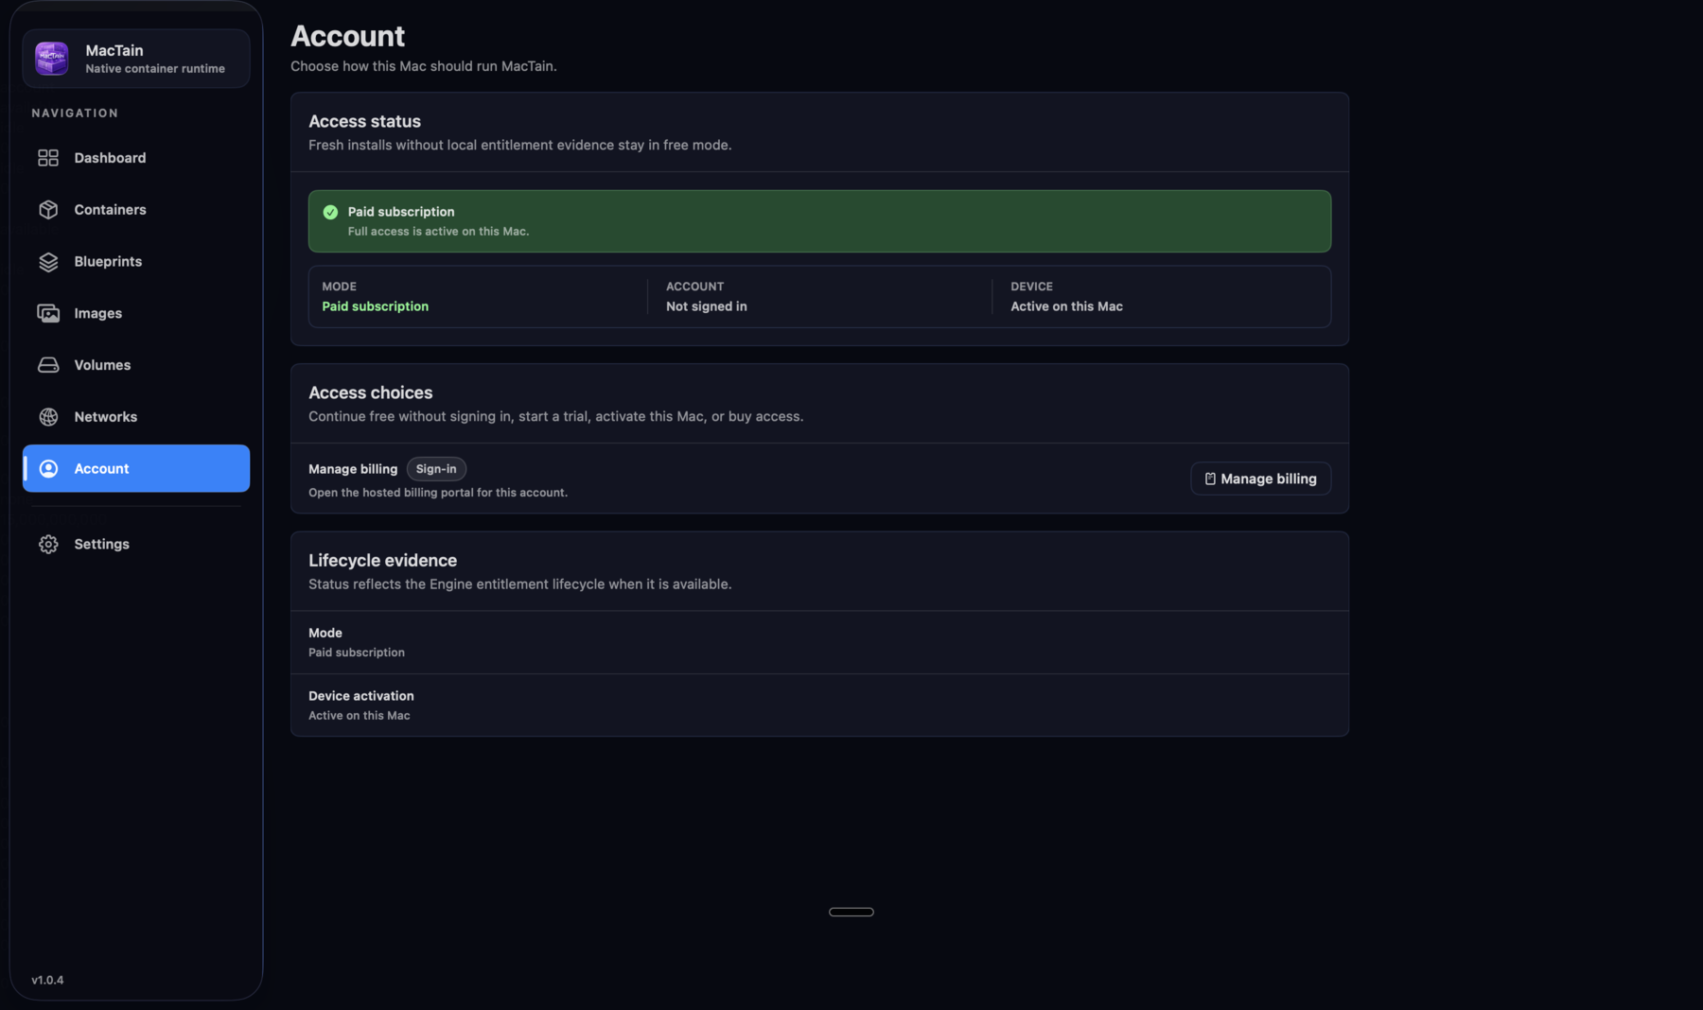Navigate to the Networks section

click(136, 417)
